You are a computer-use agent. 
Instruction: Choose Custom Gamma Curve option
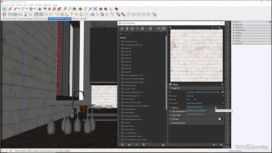[195, 114]
